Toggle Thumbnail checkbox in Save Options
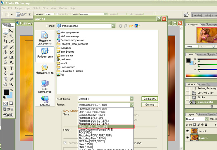This screenshot has height=150, width=217. click(x=65, y=143)
